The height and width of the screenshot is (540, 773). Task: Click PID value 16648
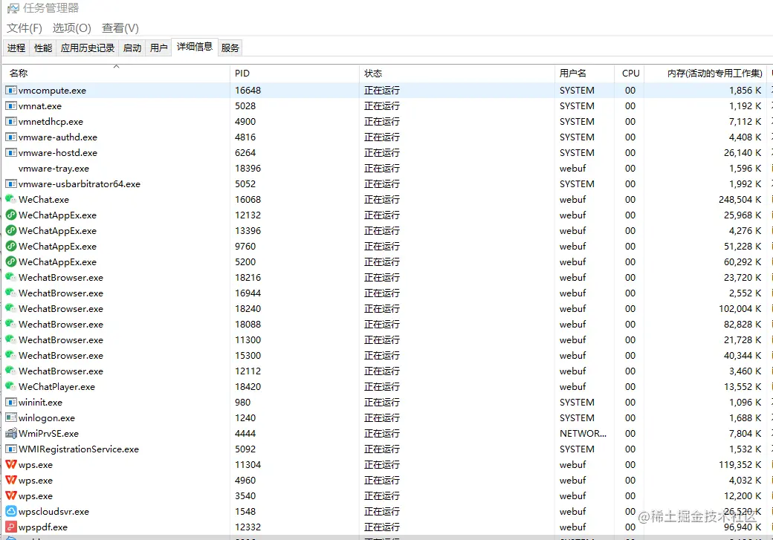click(x=248, y=90)
